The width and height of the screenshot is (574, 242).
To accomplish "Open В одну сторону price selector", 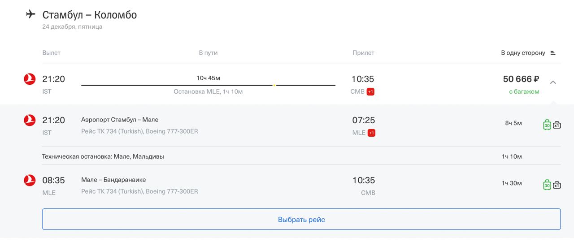I will (523, 53).
